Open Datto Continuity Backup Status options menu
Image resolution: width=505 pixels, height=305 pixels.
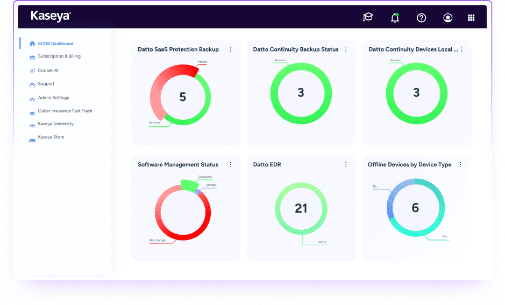(346, 49)
